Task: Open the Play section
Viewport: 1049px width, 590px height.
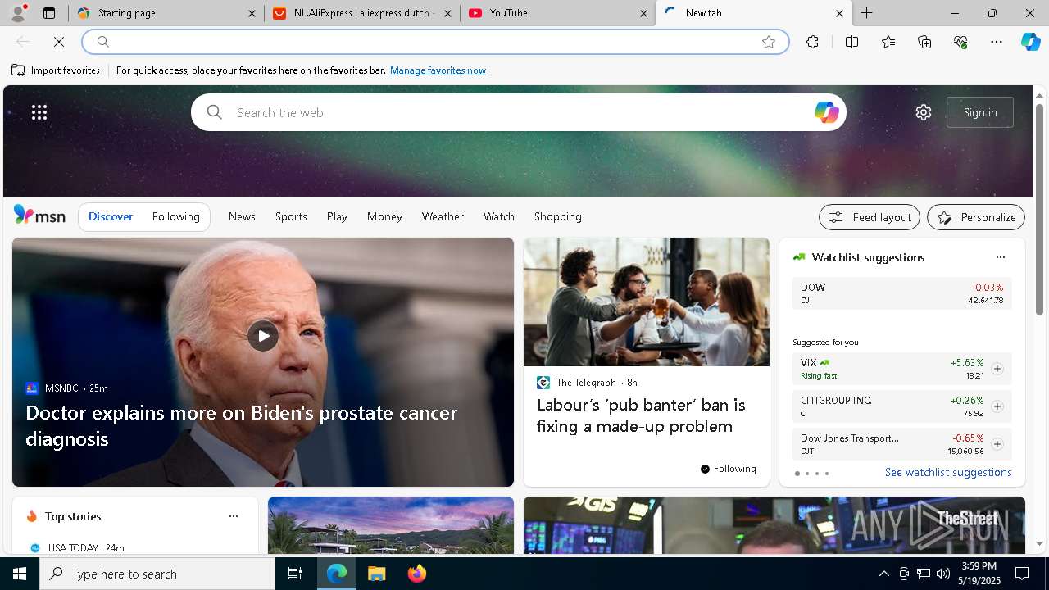Action: pos(337,216)
